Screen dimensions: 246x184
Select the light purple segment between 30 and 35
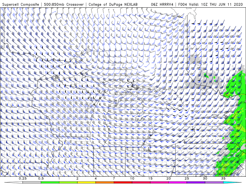click(x=214, y=182)
